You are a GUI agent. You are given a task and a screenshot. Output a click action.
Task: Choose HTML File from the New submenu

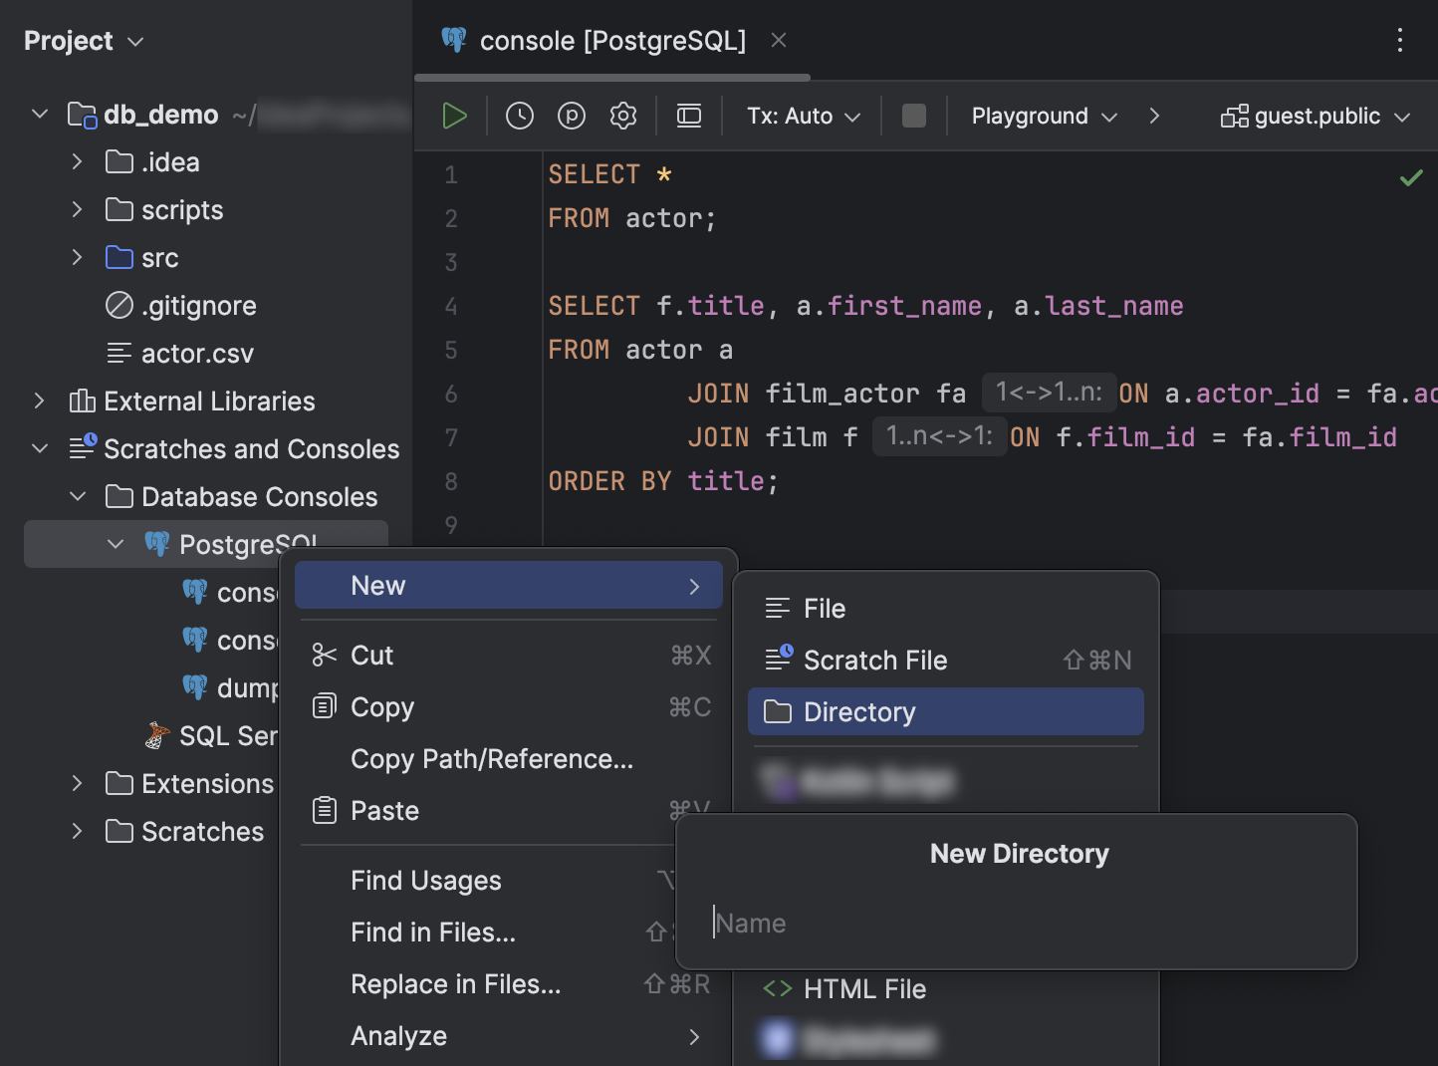click(x=863, y=988)
